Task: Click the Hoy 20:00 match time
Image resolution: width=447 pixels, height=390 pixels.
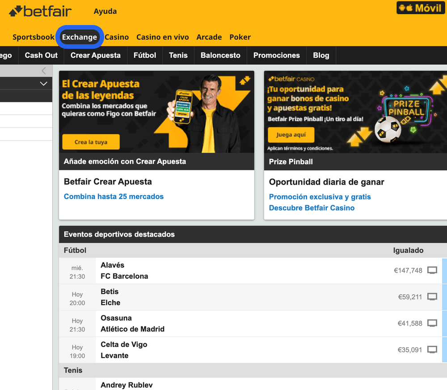Action: (x=77, y=299)
